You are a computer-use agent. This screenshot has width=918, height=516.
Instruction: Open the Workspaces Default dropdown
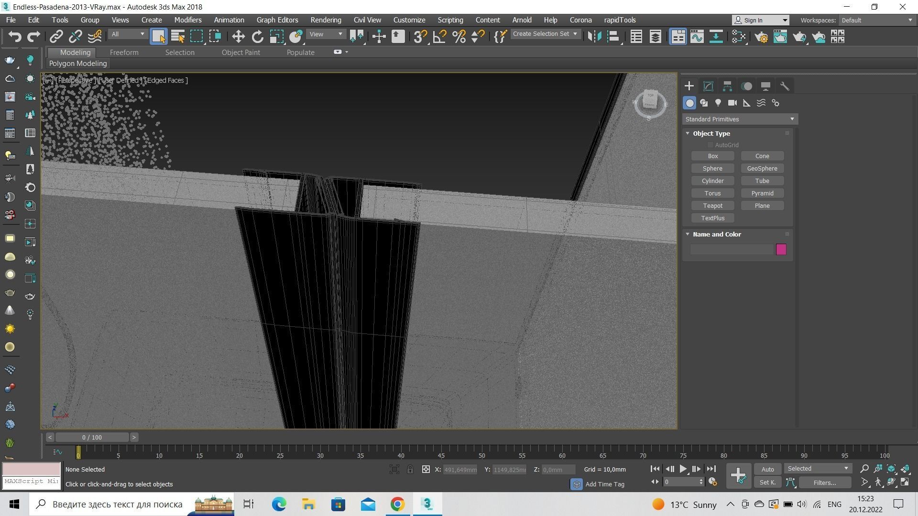(x=877, y=20)
